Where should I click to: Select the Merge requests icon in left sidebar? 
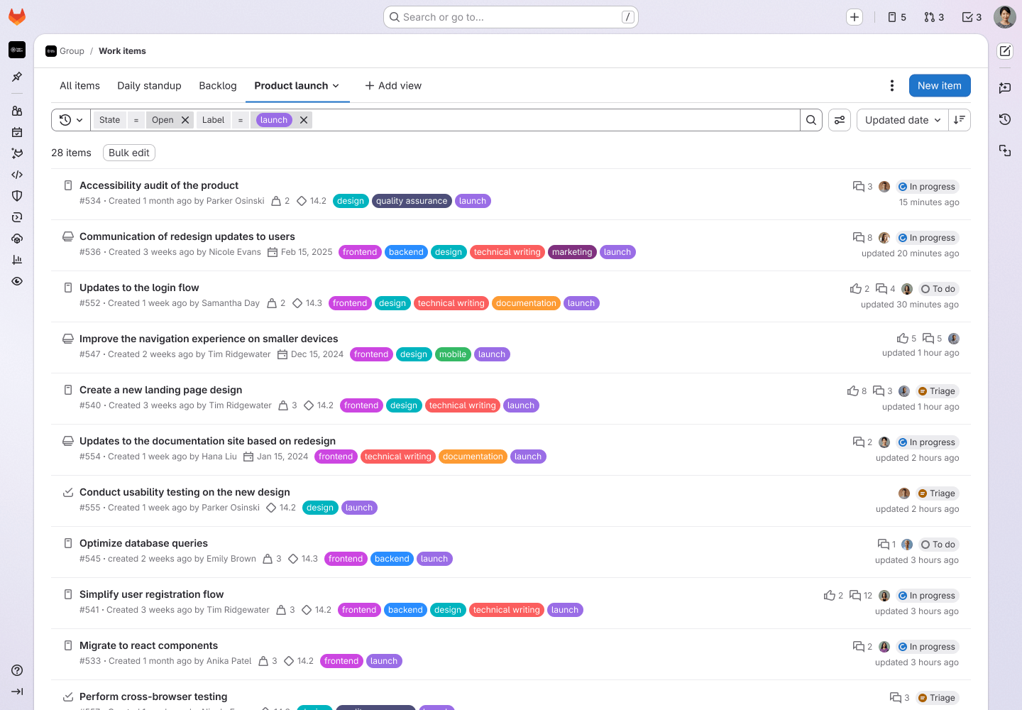[16, 153]
